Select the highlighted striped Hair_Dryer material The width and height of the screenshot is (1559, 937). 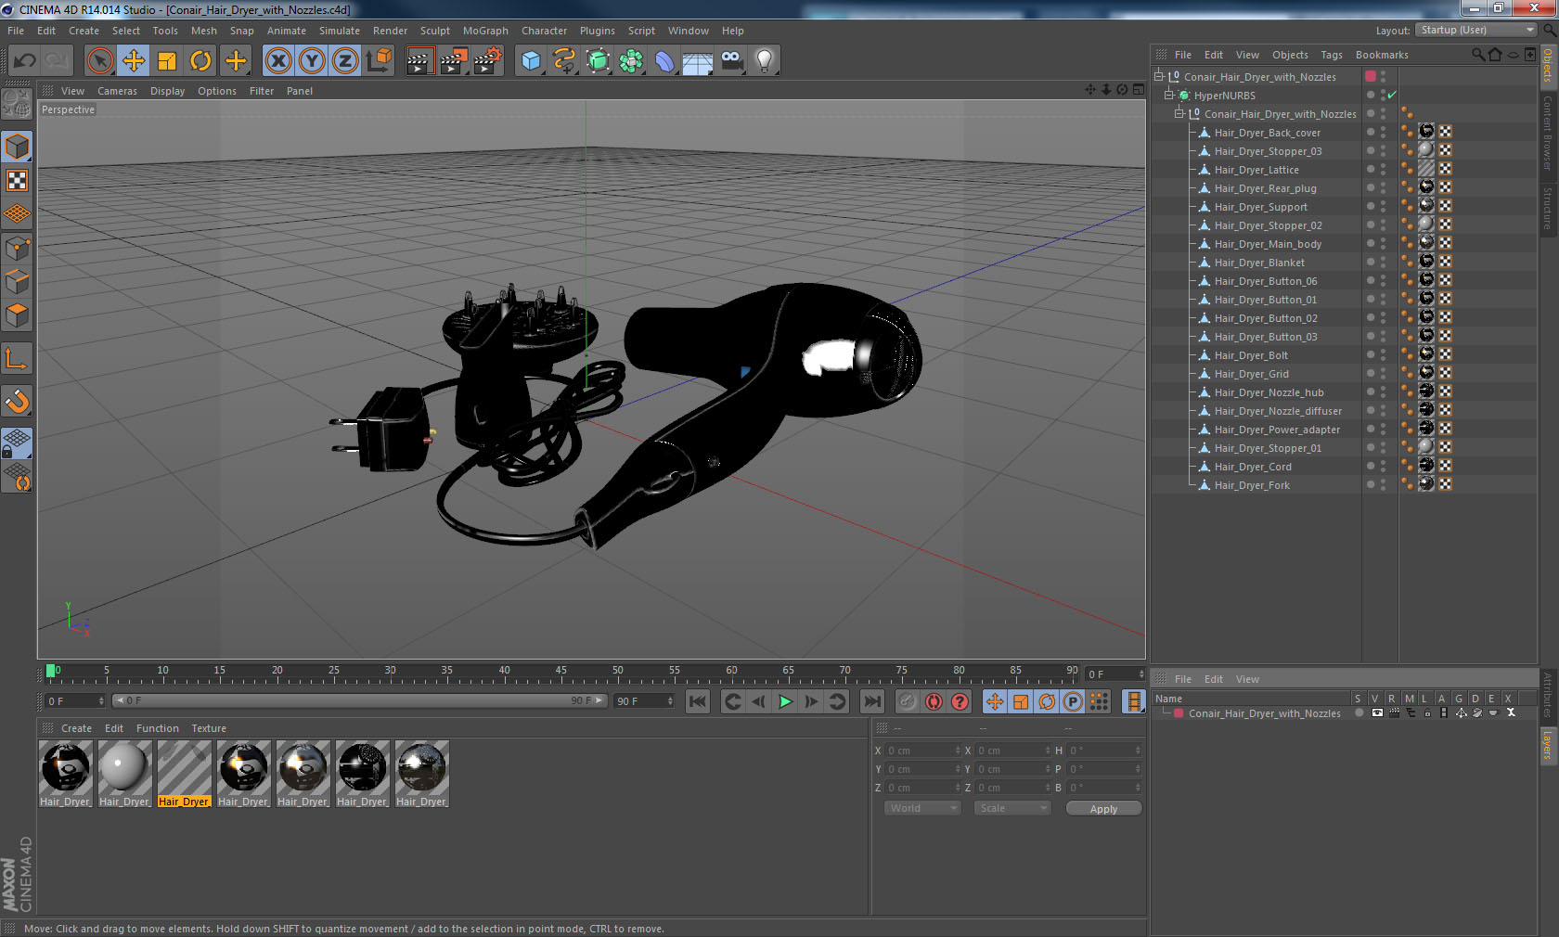[184, 774]
